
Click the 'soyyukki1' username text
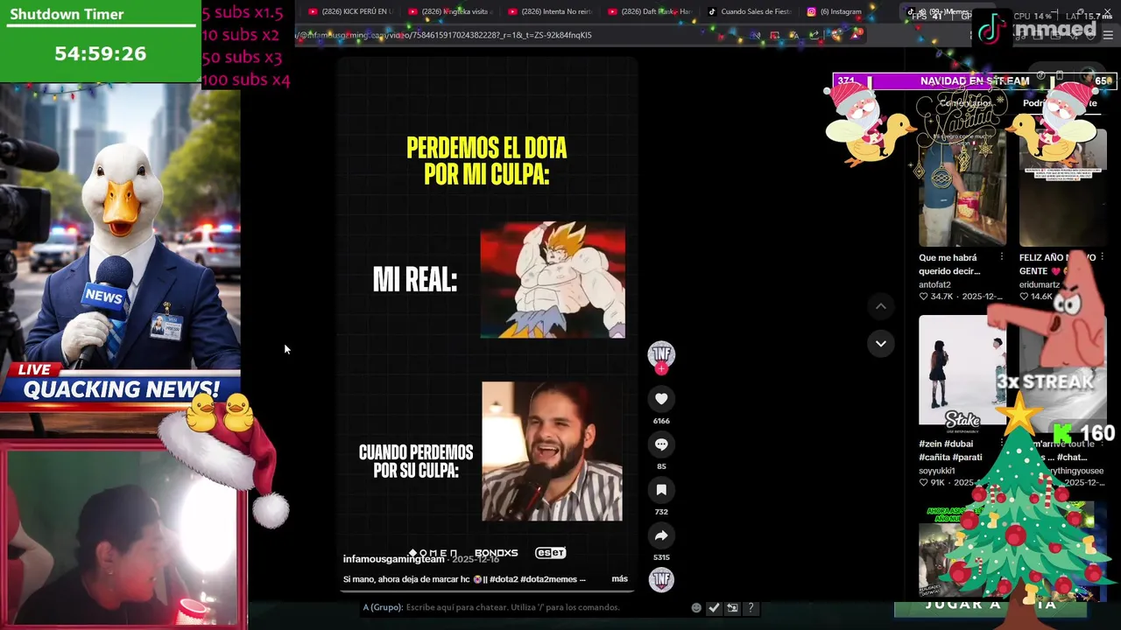pyautogui.click(x=937, y=471)
